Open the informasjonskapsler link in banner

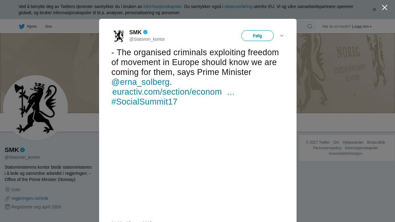click(162, 6)
